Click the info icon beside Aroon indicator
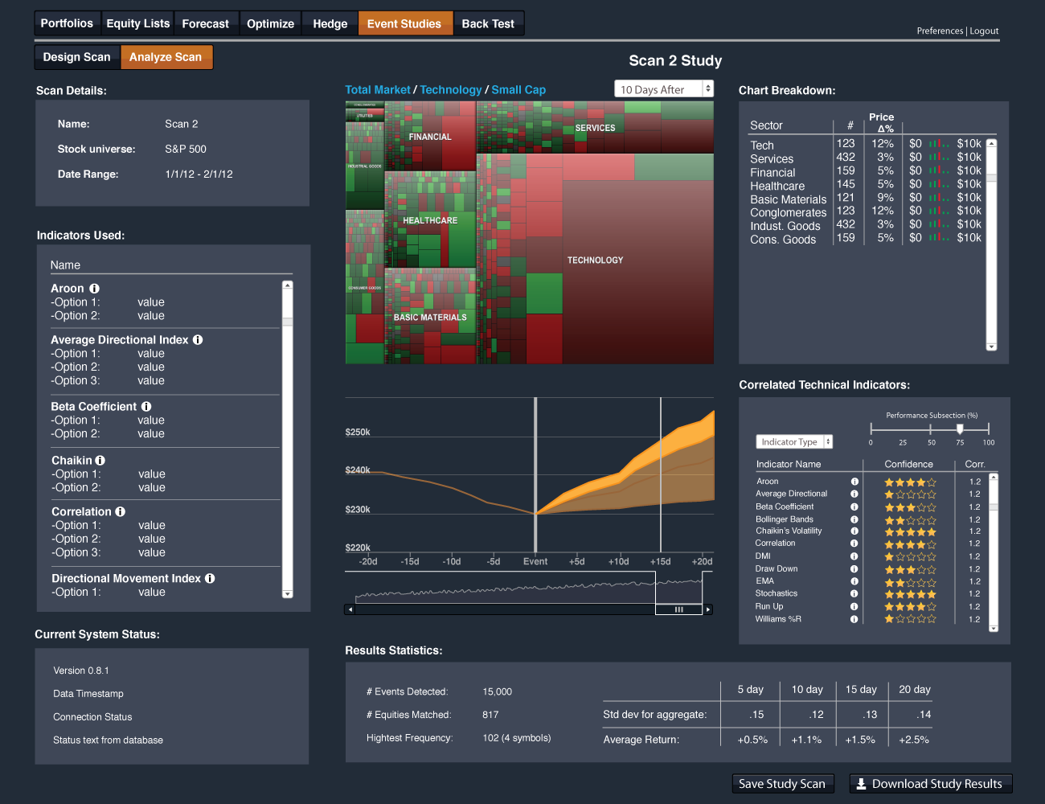The width and height of the screenshot is (1045, 804). [x=95, y=288]
